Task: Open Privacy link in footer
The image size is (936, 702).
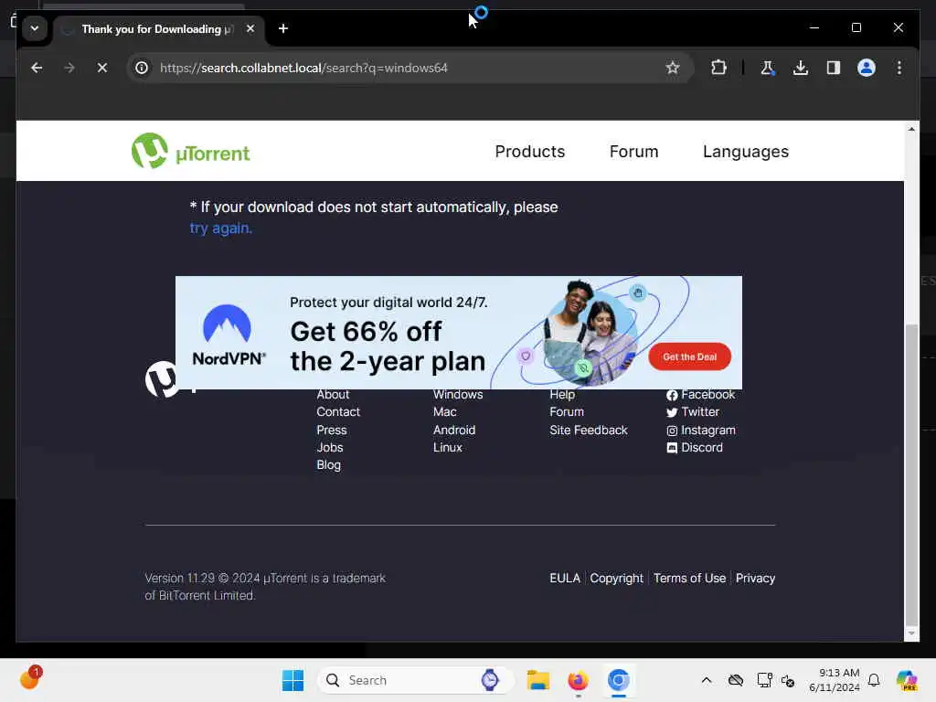Action: coord(755,578)
